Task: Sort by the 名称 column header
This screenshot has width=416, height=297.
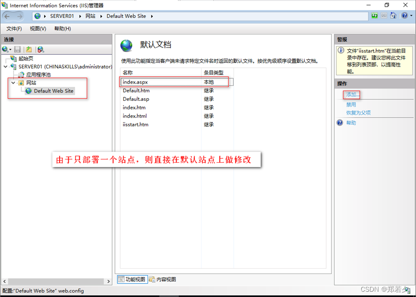Action: (161, 72)
